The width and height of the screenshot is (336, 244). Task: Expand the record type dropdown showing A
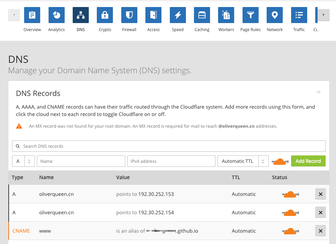pos(23,161)
